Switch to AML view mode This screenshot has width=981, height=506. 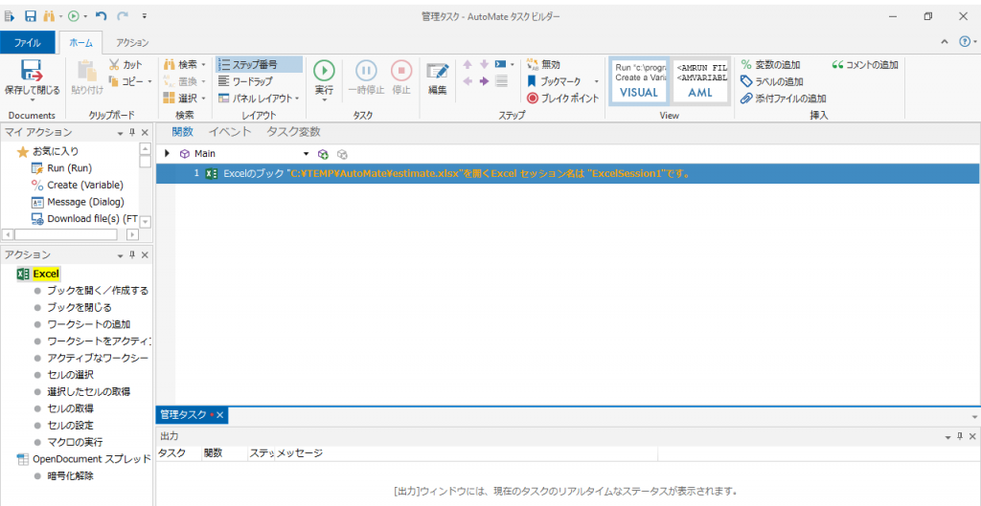pos(700,80)
